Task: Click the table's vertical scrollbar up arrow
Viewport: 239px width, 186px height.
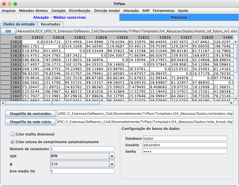Action: click(236, 42)
